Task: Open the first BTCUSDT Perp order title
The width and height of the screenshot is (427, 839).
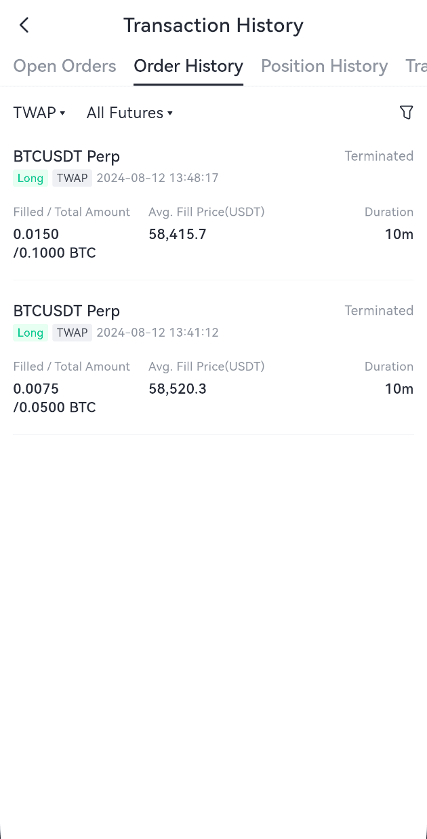Action: click(x=66, y=156)
